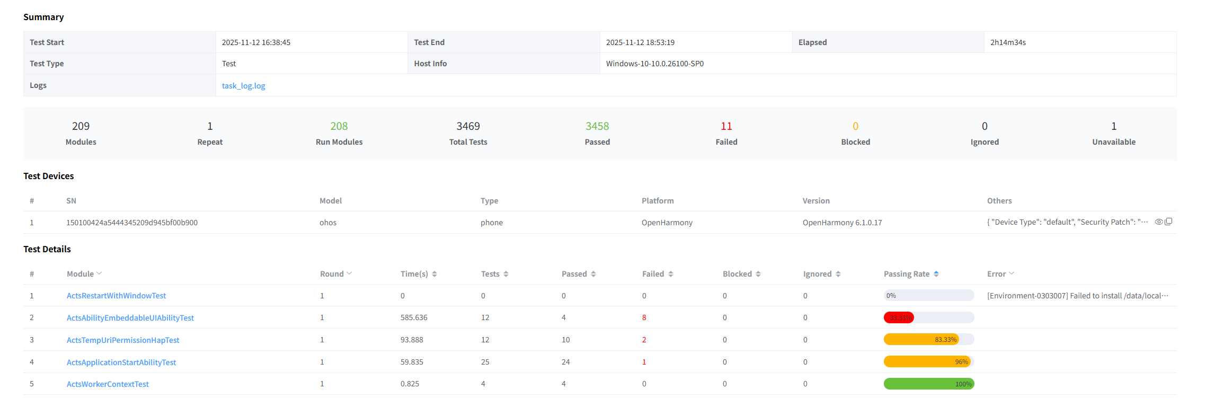Click the ActsWorkerContextTest module link
The height and width of the screenshot is (398, 1215).
point(108,384)
